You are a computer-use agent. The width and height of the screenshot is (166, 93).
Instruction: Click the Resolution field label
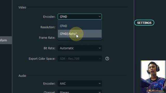(48, 27)
